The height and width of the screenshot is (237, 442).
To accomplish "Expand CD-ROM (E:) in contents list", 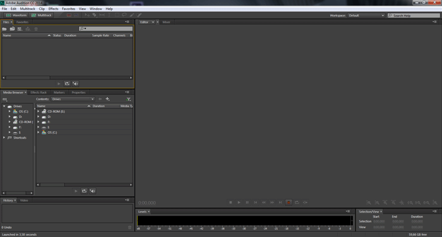I will coord(39,112).
